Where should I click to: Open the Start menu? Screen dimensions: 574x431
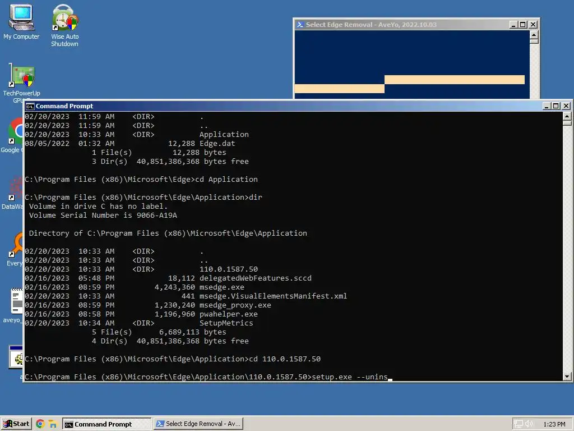point(16,424)
